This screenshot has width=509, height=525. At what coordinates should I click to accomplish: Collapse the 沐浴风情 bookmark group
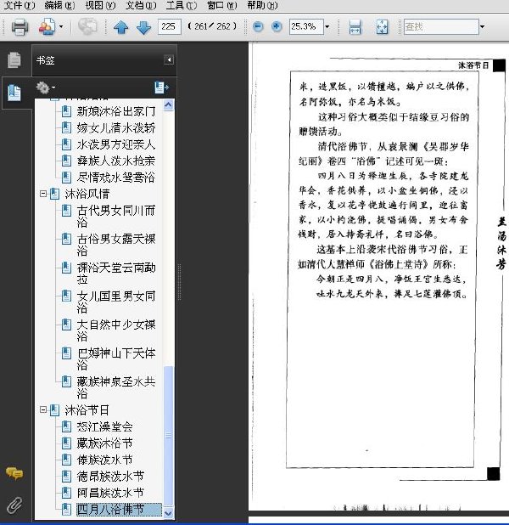tap(42, 194)
